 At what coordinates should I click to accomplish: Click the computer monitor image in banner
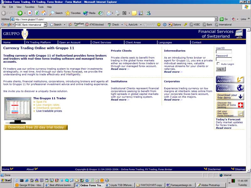pyautogui.click(x=239, y=34)
